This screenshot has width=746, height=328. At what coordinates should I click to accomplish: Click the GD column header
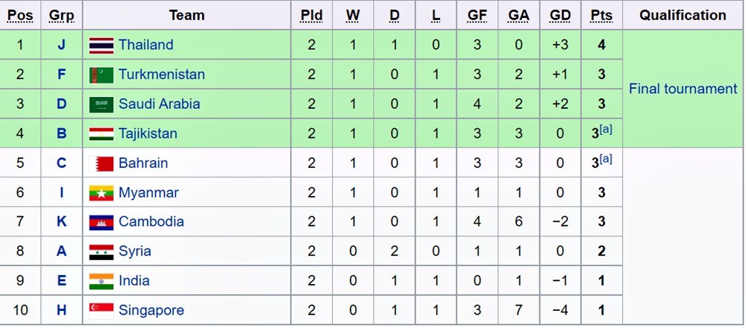pos(559,16)
